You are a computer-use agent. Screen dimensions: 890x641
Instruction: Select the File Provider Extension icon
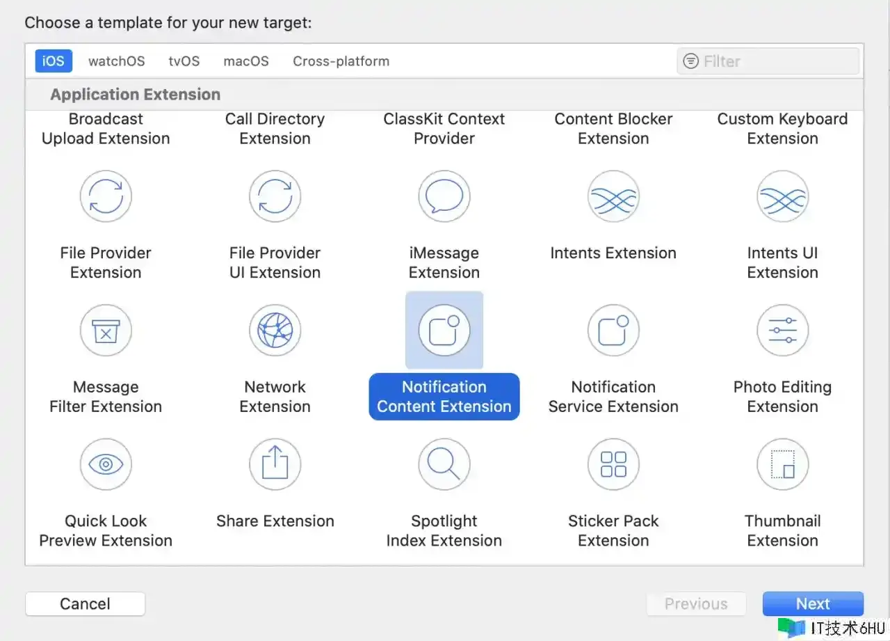[106, 196]
